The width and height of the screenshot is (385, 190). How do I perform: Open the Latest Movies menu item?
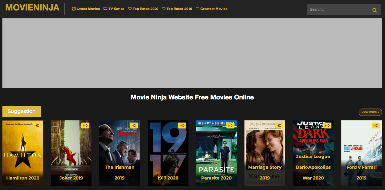(86, 9)
